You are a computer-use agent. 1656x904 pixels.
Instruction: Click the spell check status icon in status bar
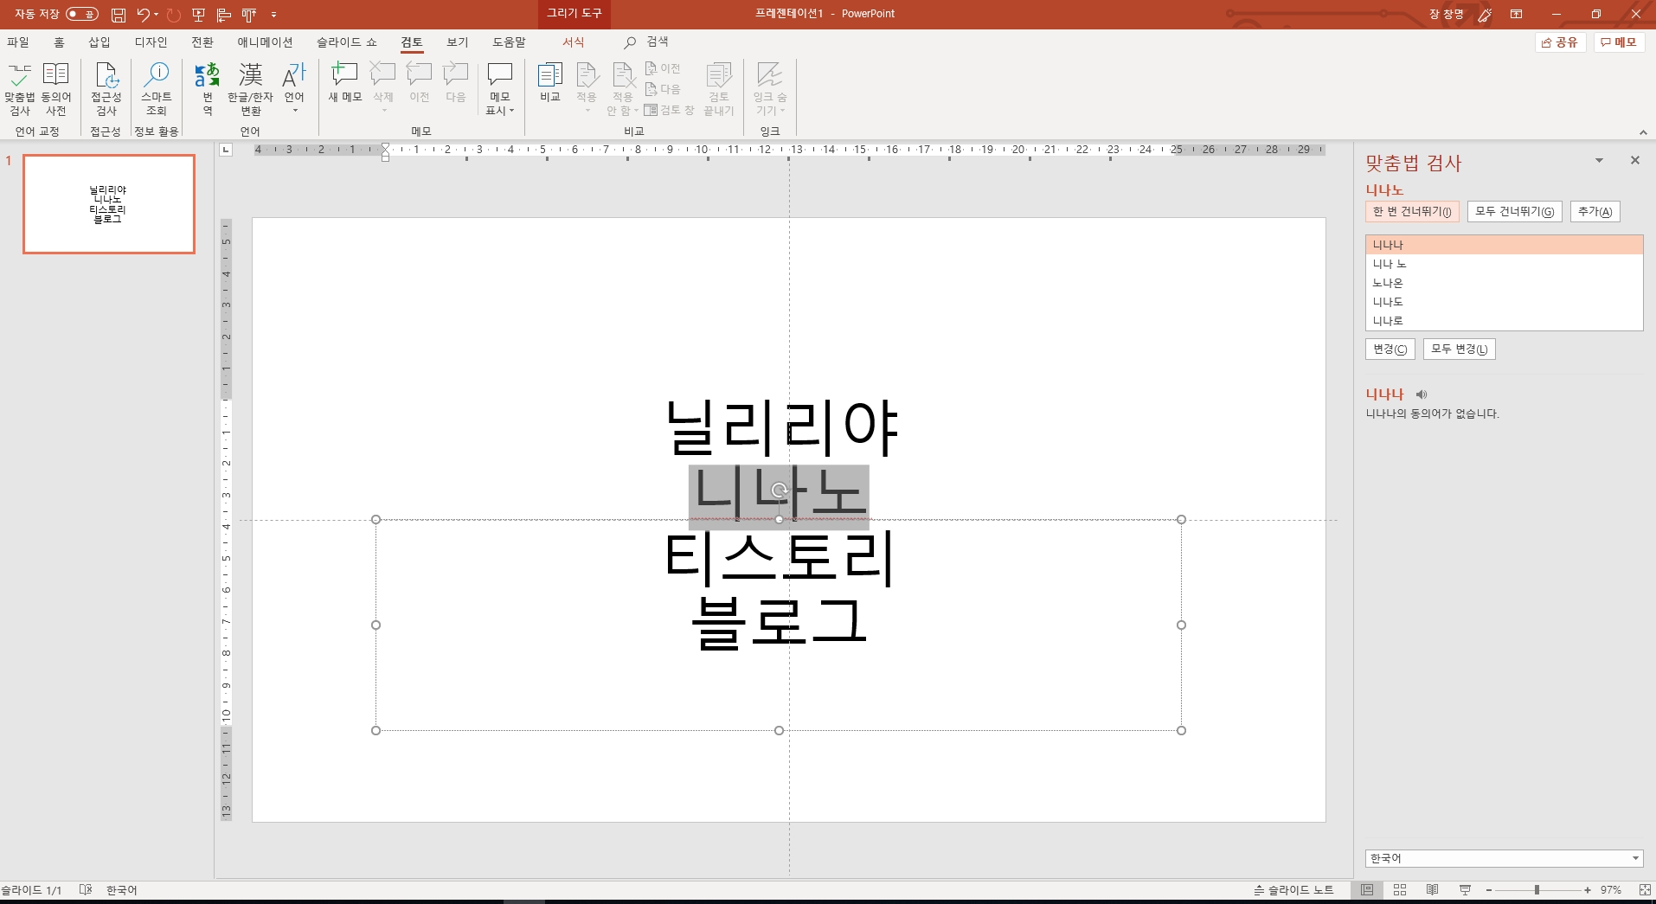tap(85, 890)
